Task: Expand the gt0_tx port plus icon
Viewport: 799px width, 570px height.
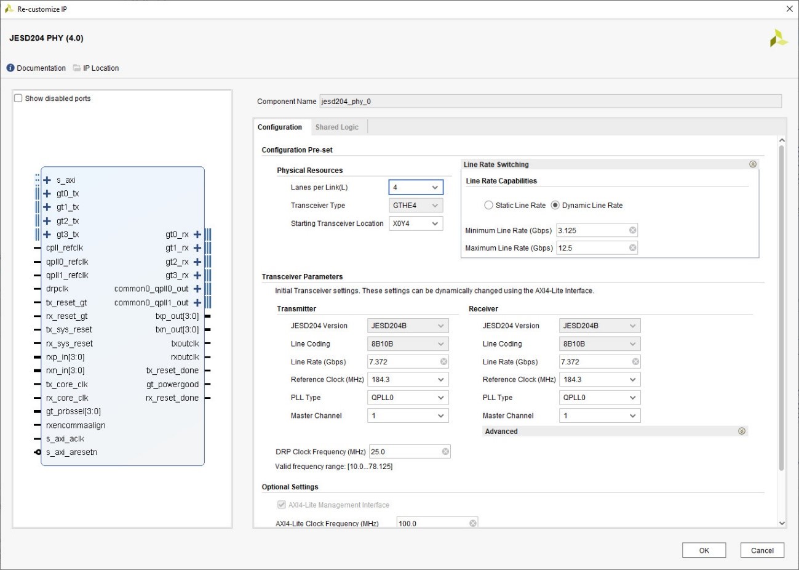Action: tap(47, 194)
